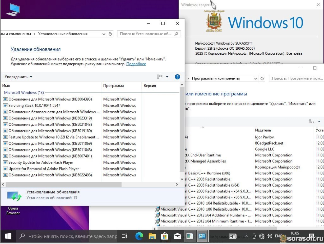Click the view layout icon in the updates window

point(160,77)
